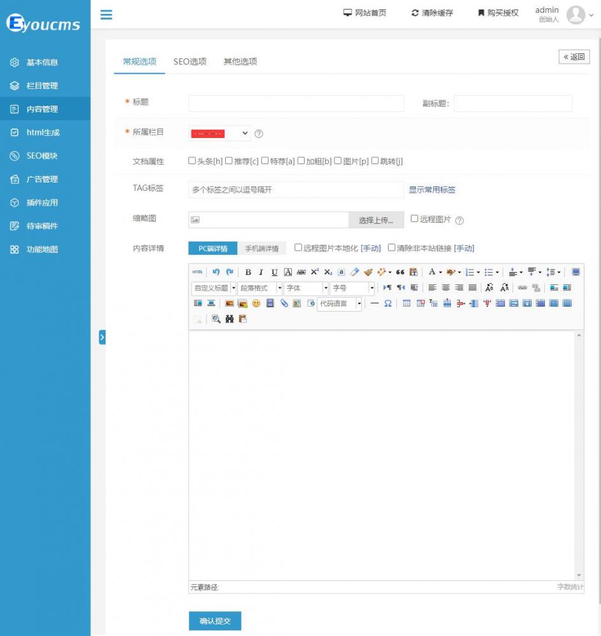Check 加粗[b] attribute
This screenshot has height=636, width=601.
coord(301,161)
